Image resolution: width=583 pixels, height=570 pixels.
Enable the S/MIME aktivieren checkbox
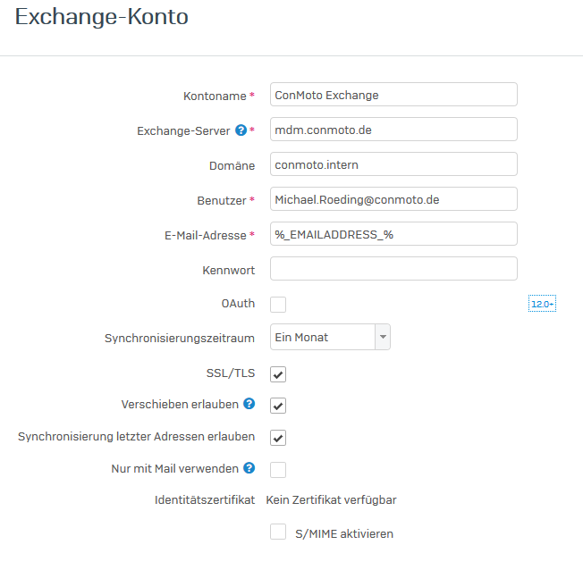[x=278, y=532]
